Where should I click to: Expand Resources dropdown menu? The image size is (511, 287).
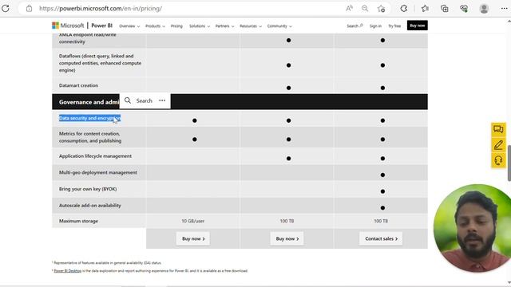pyautogui.click(x=250, y=26)
